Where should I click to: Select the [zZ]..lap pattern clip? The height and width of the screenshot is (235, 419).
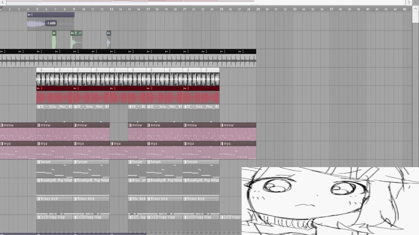click(x=137, y=224)
